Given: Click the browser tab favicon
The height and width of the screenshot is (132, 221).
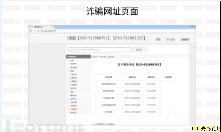Looking at the screenshot, I should coord(32,27).
